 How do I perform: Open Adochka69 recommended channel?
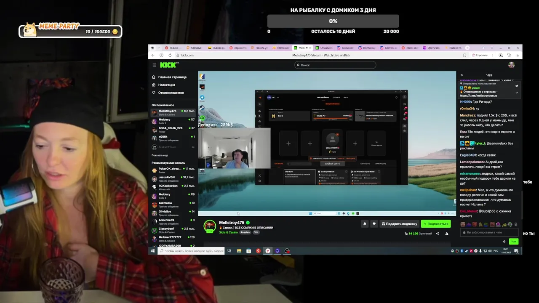[173, 222]
